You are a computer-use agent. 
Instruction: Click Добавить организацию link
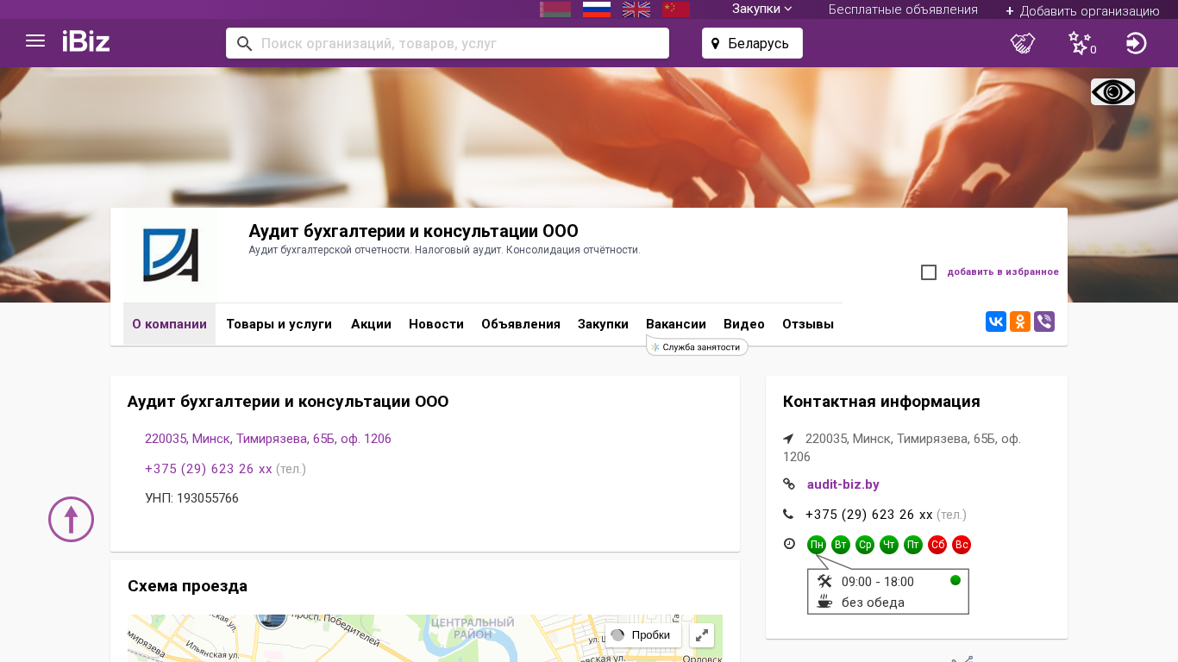[x=1082, y=11]
